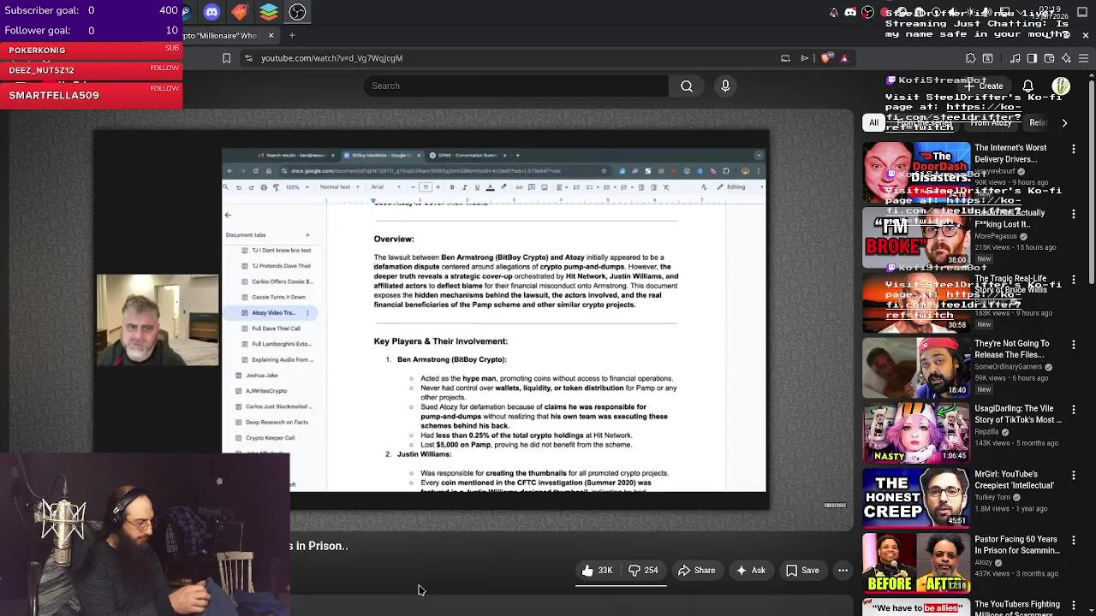Open the YouTube account avatar menu
Viewport: 1096px width, 616px height.
pos(1061,86)
